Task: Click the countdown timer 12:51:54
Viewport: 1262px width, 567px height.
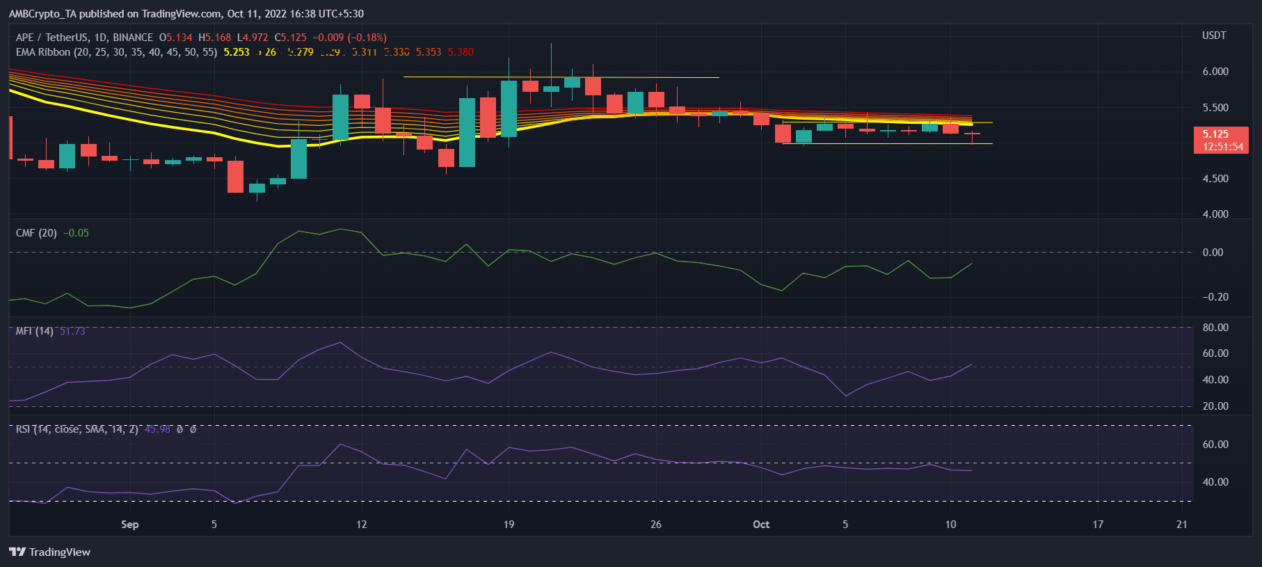Action: [x=1222, y=147]
